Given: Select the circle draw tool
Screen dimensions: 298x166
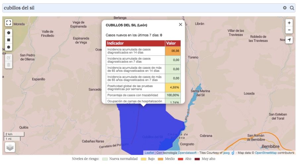Looking at the screenshot, I should tap(9, 47).
